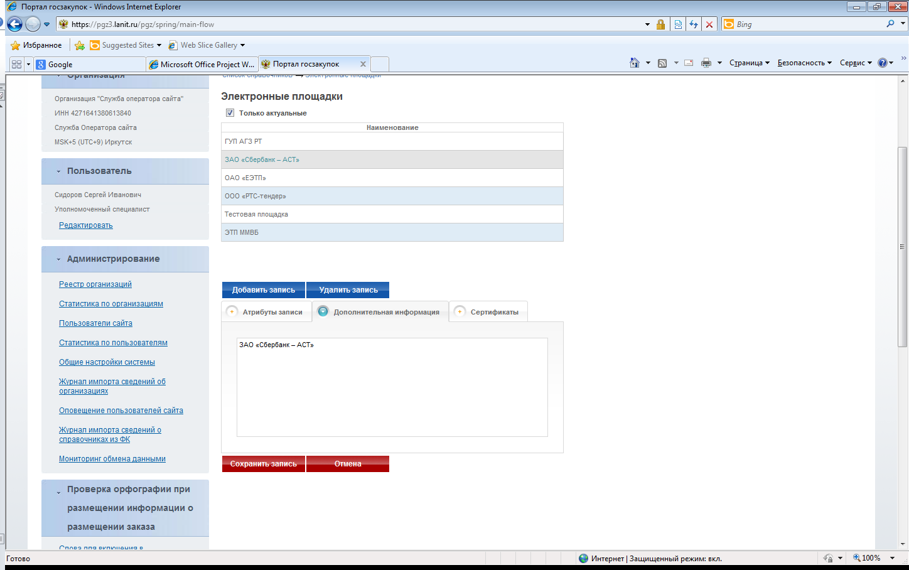Click the Print printer icon
The width and height of the screenshot is (909, 570).
706,63
